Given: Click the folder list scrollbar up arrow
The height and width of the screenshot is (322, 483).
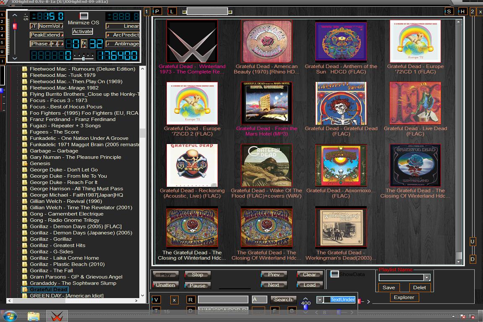Looking at the screenshot, I should pyautogui.click(x=142, y=69).
